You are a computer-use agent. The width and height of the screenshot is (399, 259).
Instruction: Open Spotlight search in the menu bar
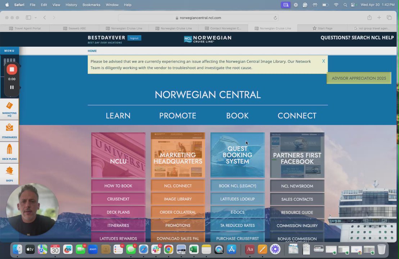(345, 5)
